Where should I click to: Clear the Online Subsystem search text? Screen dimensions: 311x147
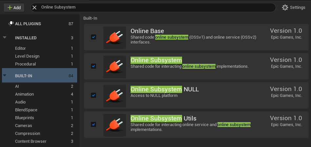coord(34,8)
